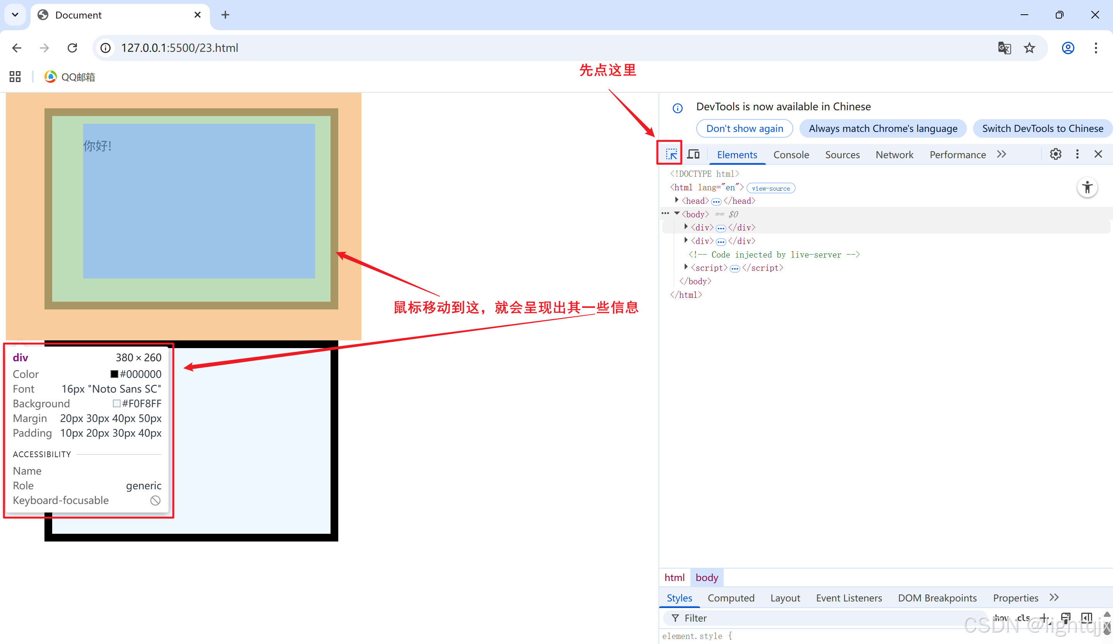
Task: Toggle the device toolbar icon
Action: (x=694, y=154)
